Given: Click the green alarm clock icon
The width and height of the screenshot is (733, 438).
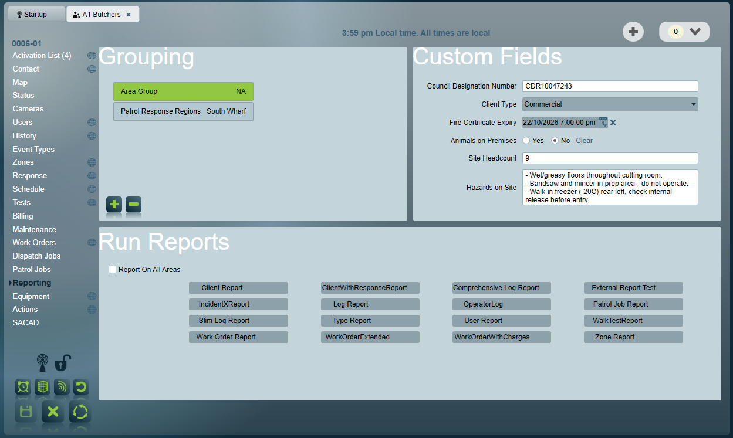Looking at the screenshot, I should point(23,387).
